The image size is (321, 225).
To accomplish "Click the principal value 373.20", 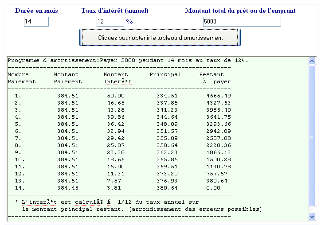I will (167, 174).
